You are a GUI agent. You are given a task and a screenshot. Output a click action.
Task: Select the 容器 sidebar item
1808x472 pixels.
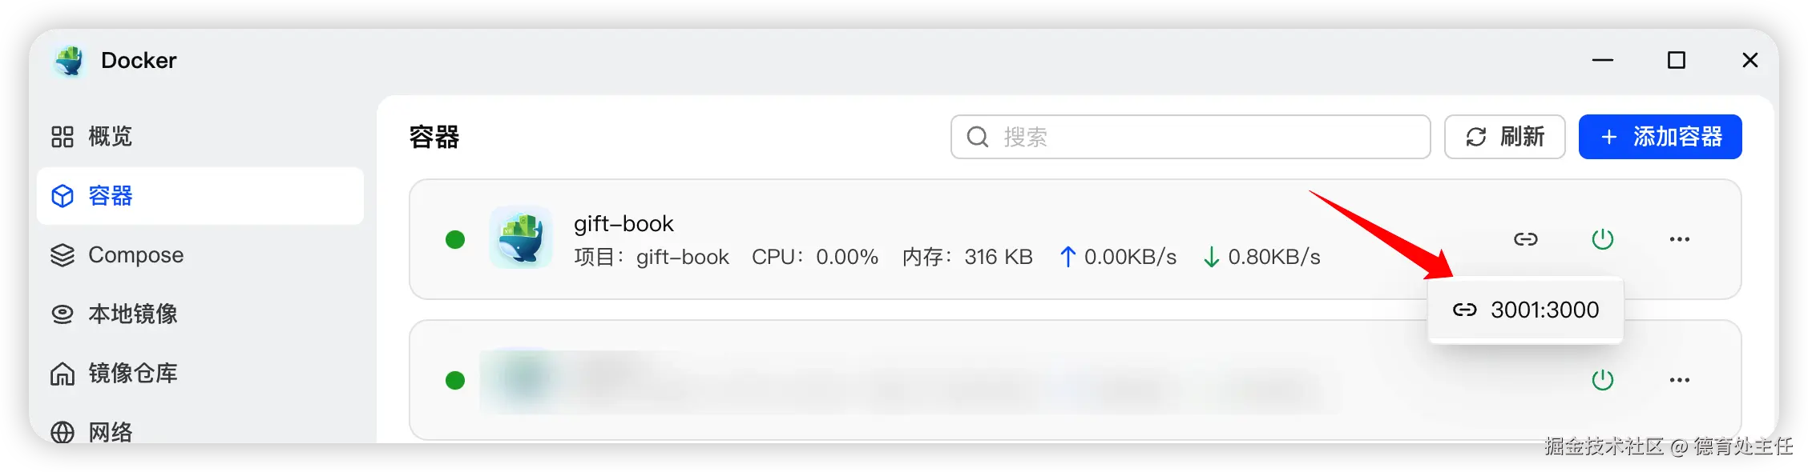[x=200, y=196]
